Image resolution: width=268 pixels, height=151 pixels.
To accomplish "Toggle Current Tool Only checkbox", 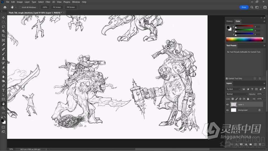I will pos(227,79).
